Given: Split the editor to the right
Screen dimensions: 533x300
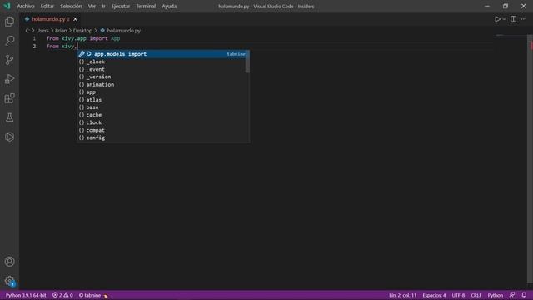Looking at the screenshot, I should pos(513,19).
